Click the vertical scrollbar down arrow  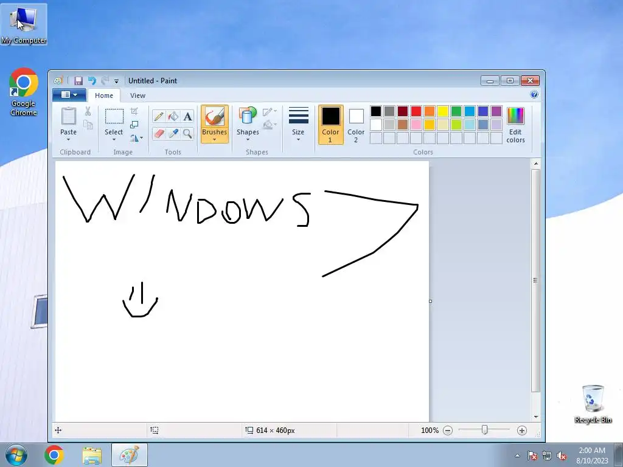pyautogui.click(x=536, y=417)
